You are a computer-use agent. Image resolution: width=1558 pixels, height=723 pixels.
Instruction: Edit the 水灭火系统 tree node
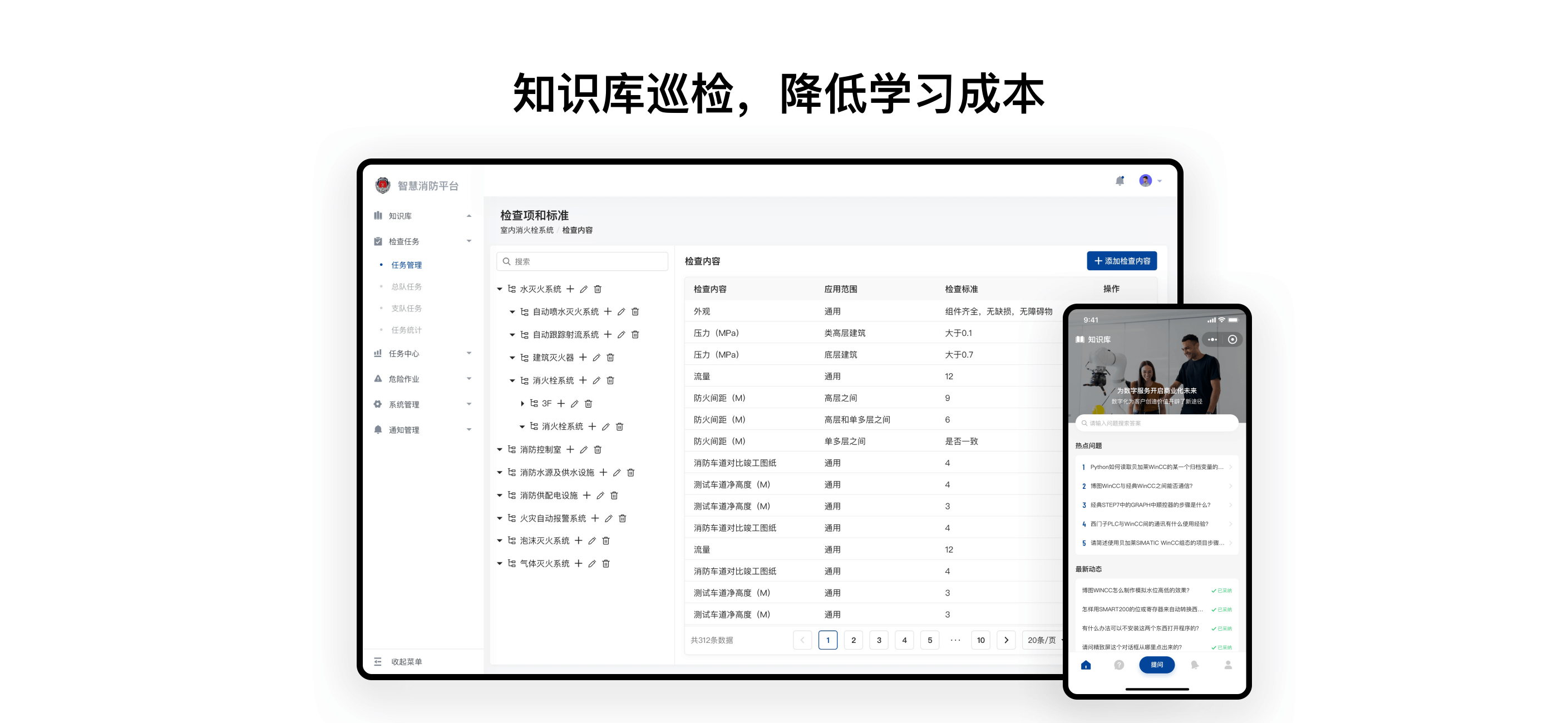[584, 289]
